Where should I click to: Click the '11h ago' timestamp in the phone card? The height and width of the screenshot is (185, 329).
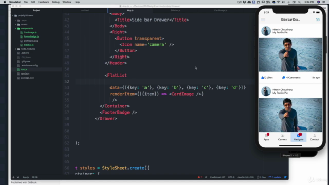[315, 78]
